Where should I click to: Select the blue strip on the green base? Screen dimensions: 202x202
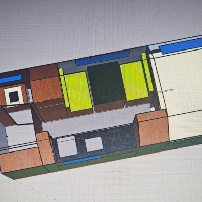[82, 160]
